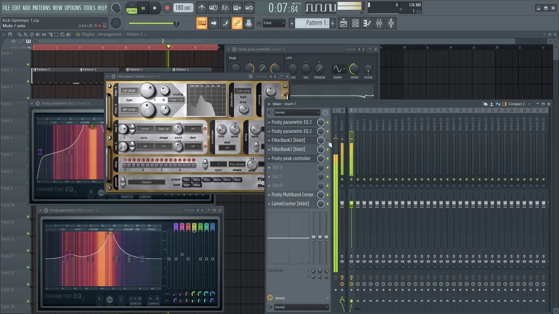Add a new pattern with plus button

[333, 23]
